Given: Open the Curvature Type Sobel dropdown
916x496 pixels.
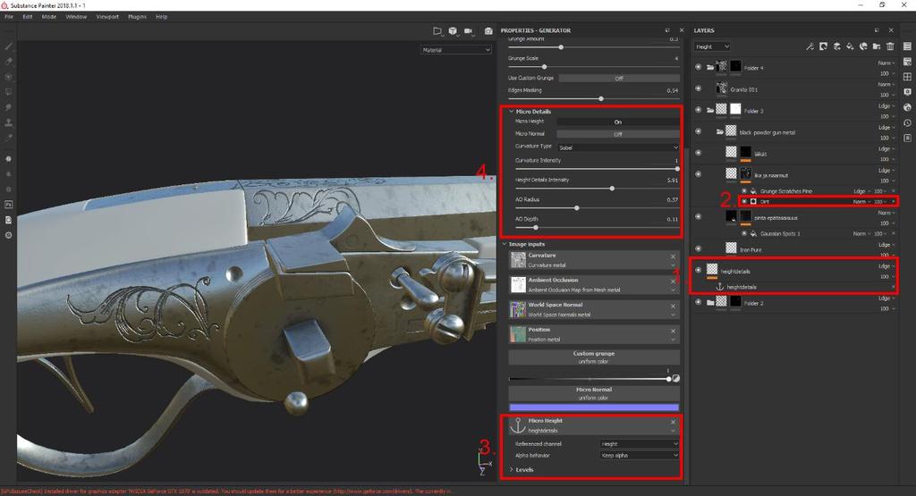Looking at the screenshot, I should coord(617,147).
